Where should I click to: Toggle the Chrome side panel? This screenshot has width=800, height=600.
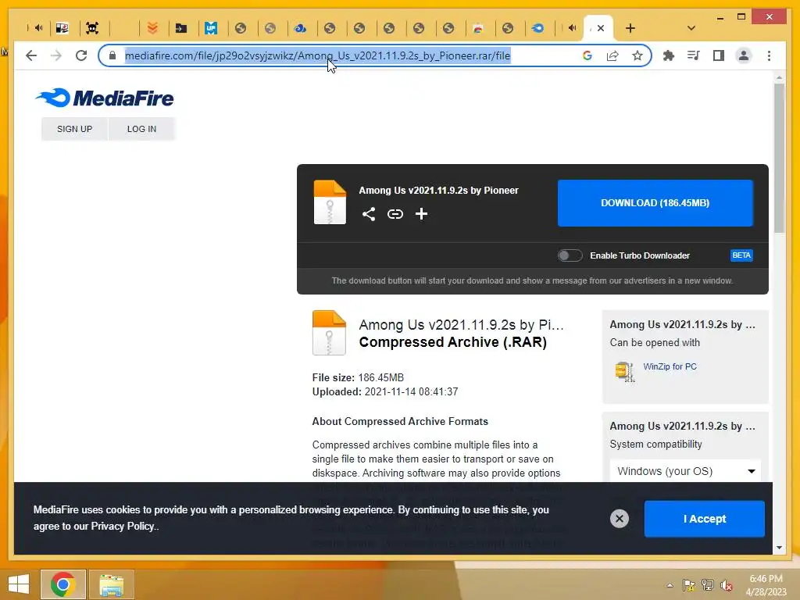[719, 55]
